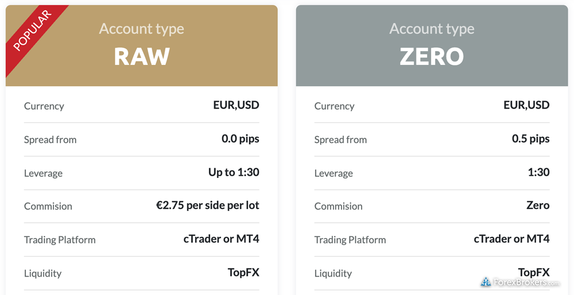
Task: Click the ZERO card Spread from label
Action: (340, 140)
